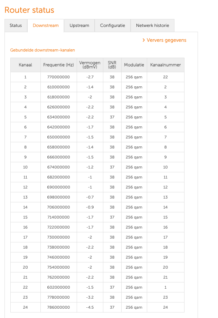Click the Router status heading
Viewport: 218px width, 318px height.
click(29, 10)
